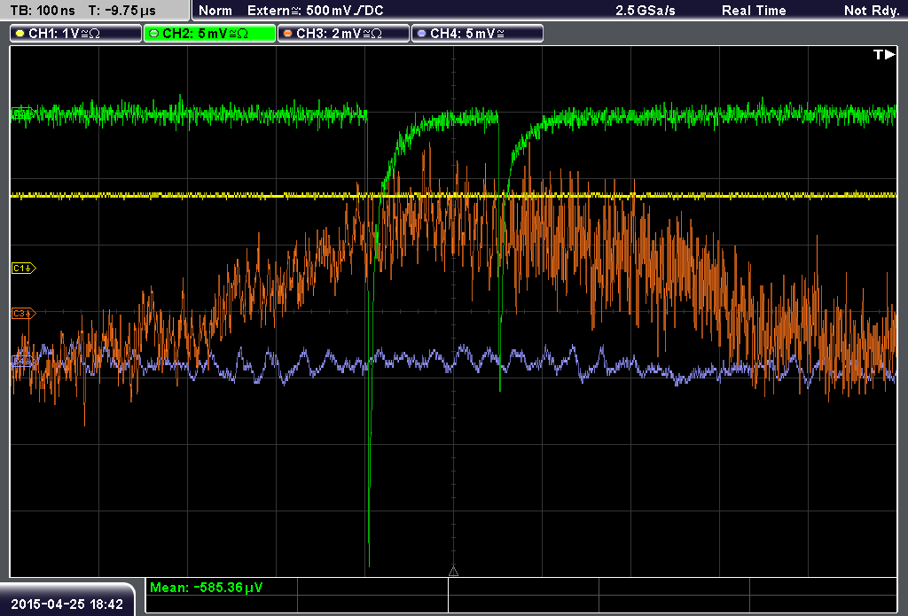This screenshot has height=616, width=908.
Task: Click the Norm trigger mode label
Action: tap(215, 11)
